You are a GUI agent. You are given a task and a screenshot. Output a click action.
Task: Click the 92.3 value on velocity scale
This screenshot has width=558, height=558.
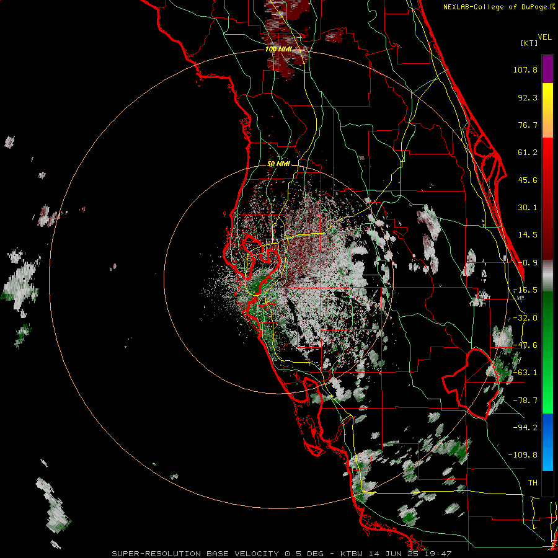528,97
